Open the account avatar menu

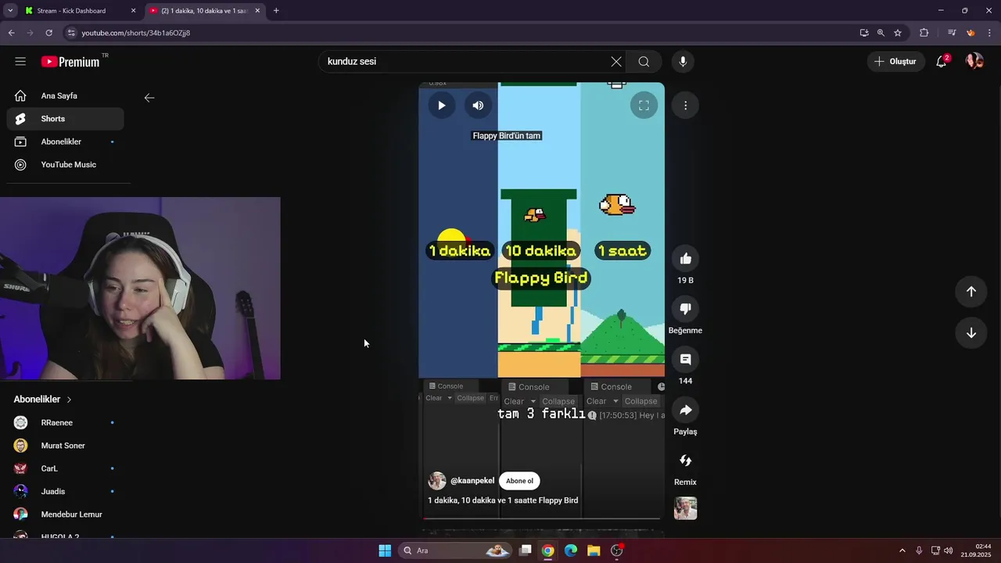point(974,62)
